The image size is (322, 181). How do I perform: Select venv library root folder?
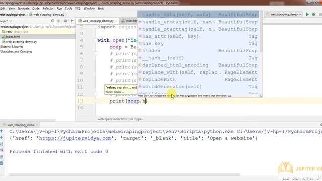(38, 32)
